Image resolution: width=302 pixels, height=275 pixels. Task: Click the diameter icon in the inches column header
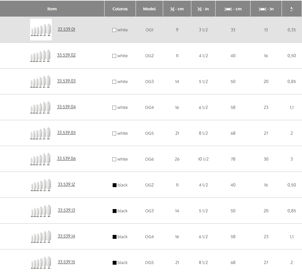pos(199,9)
